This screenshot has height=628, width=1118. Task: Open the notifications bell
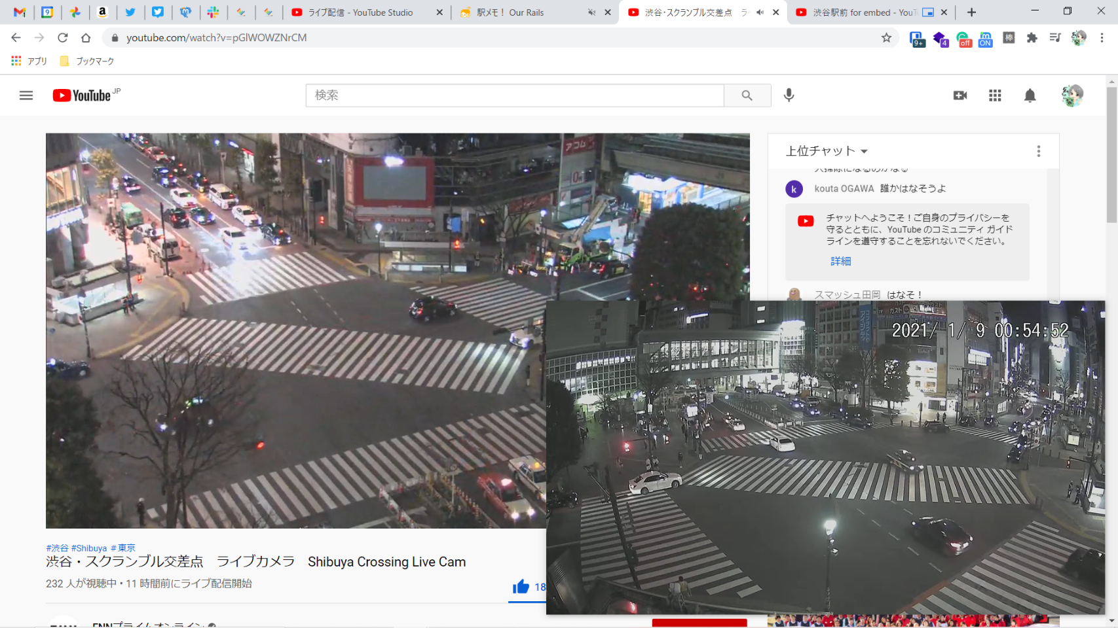tap(1030, 96)
